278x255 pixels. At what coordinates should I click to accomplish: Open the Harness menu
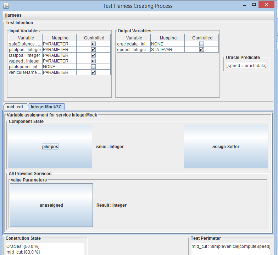(13, 15)
